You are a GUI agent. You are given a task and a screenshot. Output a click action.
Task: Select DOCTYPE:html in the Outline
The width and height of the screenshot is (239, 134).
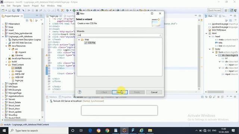click(217, 30)
